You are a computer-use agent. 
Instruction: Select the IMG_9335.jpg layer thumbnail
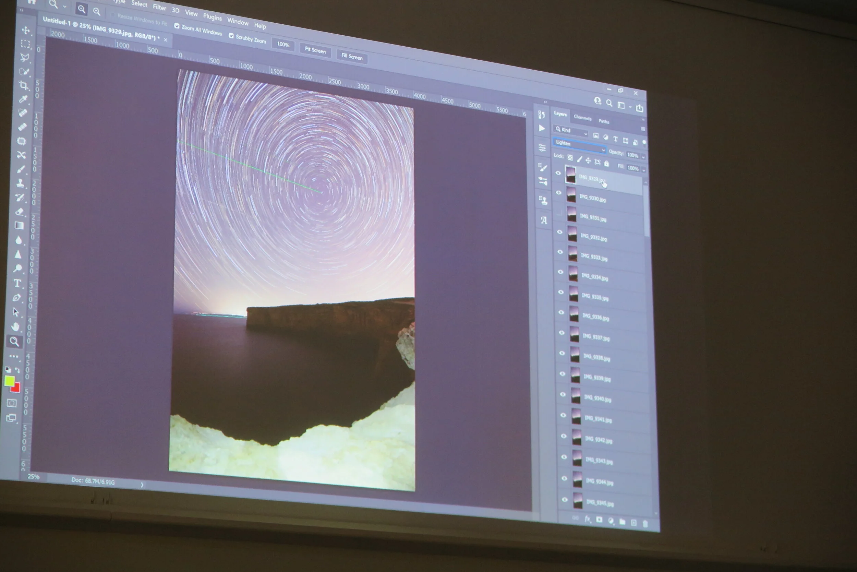click(x=574, y=294)
